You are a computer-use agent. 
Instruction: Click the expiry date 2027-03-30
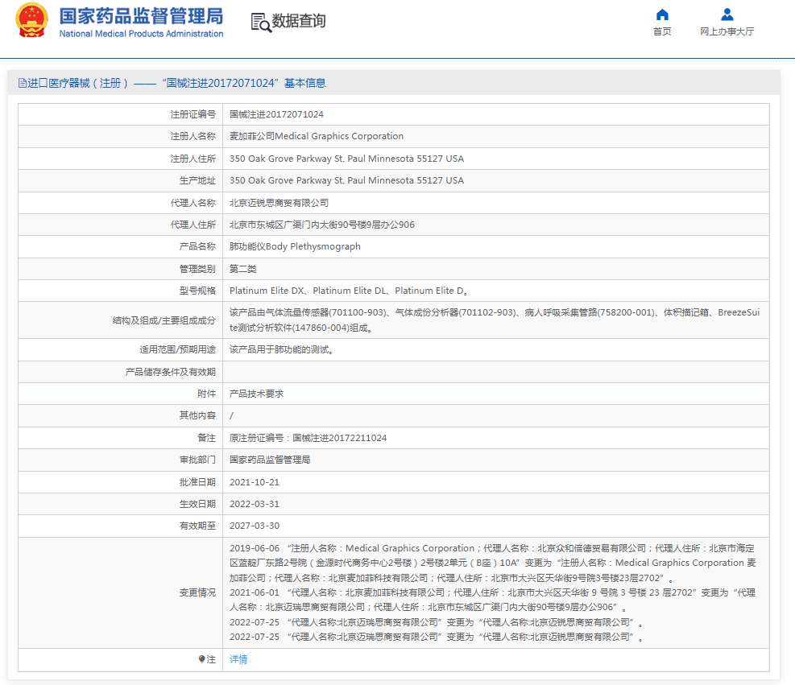[254, 526]
